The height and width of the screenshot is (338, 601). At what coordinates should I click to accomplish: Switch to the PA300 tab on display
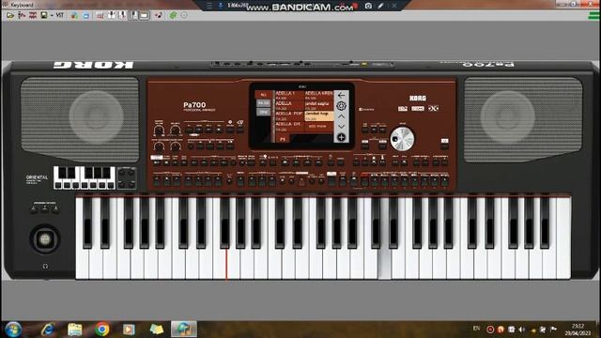click(263, 103)
